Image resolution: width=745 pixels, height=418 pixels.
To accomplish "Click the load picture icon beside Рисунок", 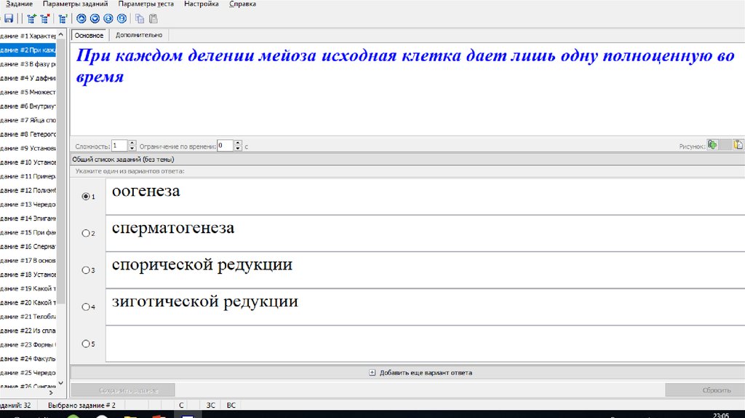I will [x=713, y=145].
